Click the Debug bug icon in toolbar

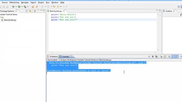(x=13, y=7)
